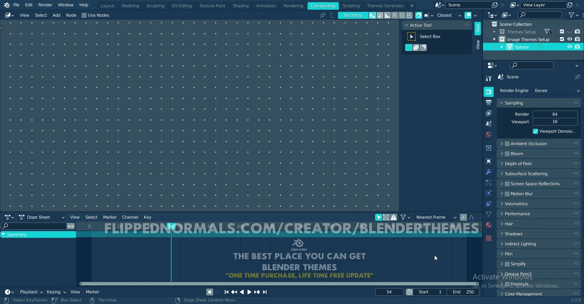Open the Object Constraints properties tab
Viewport: 584px width, 304px height.
[488, 203]
